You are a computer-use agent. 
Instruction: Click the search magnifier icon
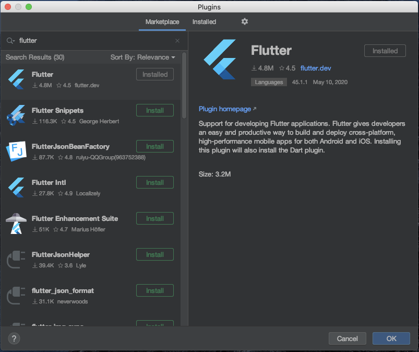tap(10, 41)
